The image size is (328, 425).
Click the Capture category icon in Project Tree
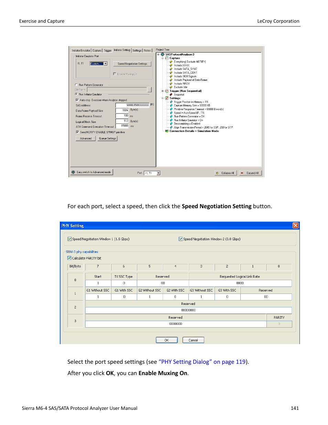click(x=167, y=58)
